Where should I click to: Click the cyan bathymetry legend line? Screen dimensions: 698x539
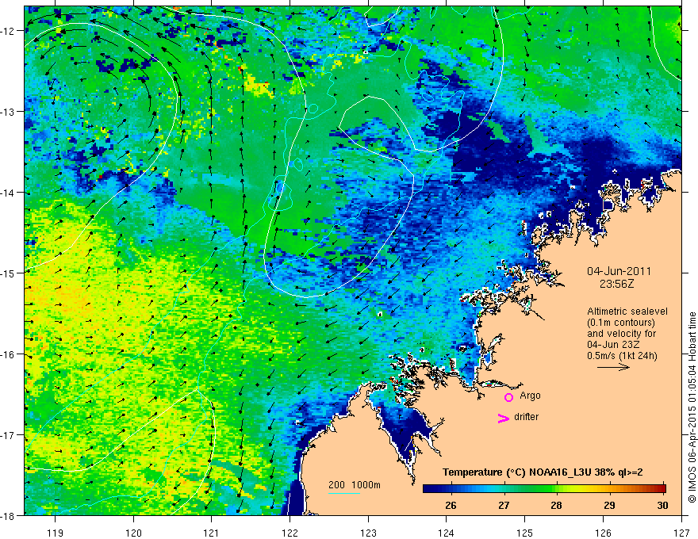point(344,493)
